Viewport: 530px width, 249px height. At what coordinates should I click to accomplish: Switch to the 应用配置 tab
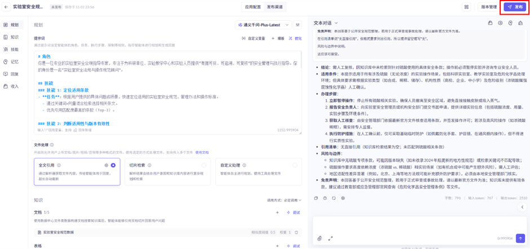pyautogui.click(x=253, y=7)
